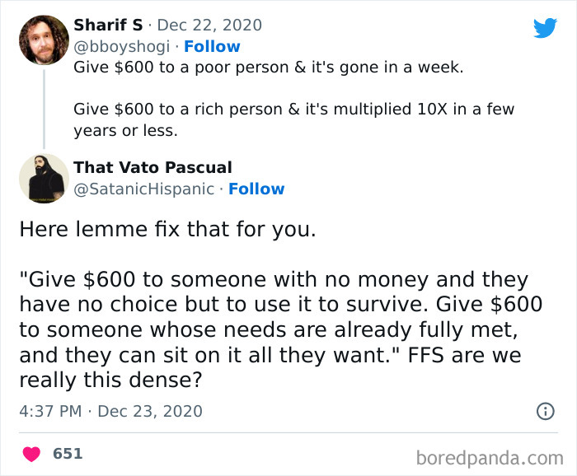Screen dimensions: 577x476
Task: Click the quoted "someone with no money" paragraph
Action: pos(280,315)
